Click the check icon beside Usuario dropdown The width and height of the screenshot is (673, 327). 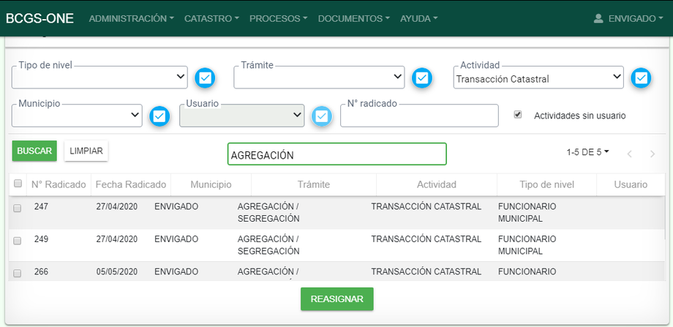pyautogui.click(x=321, y=116)
